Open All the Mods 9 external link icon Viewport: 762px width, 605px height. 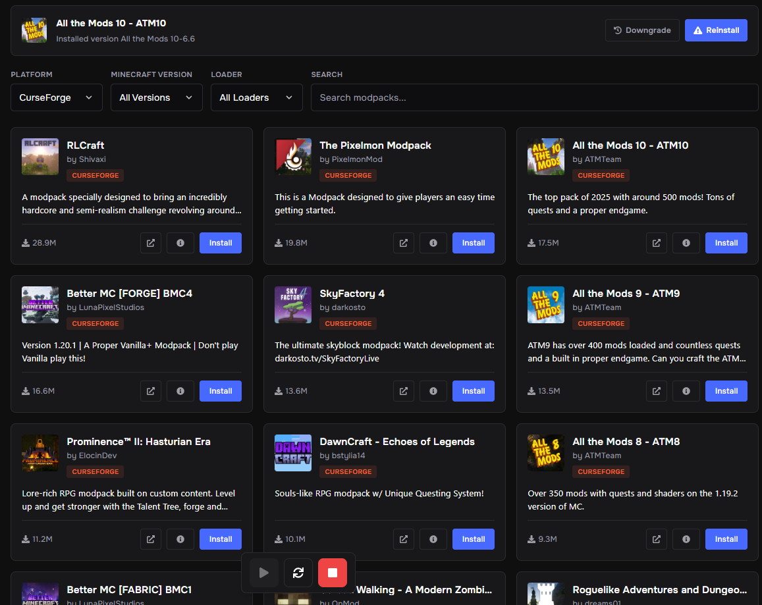(657, 391)
